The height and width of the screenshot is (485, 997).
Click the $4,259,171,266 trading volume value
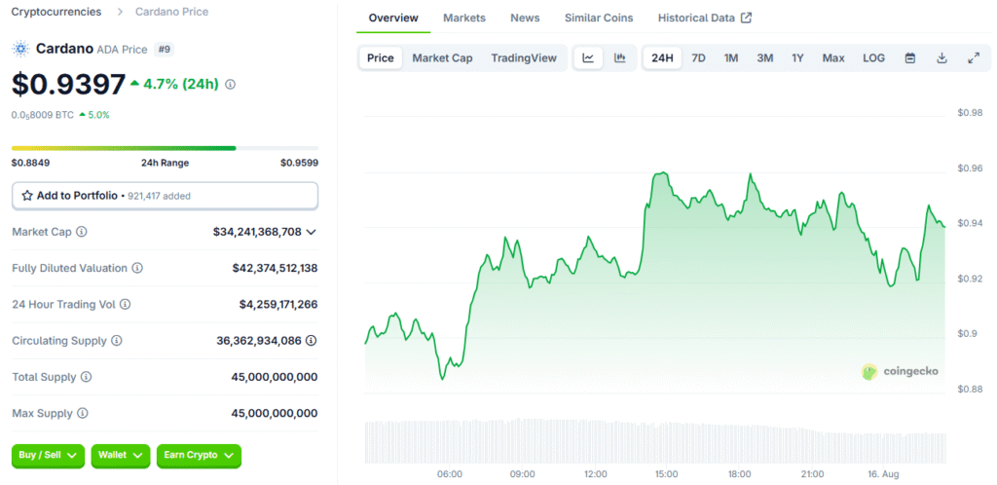278,305
